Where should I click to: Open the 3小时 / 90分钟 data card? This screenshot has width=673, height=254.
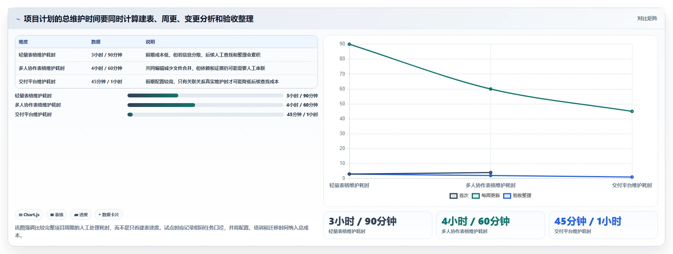(378, 225)
